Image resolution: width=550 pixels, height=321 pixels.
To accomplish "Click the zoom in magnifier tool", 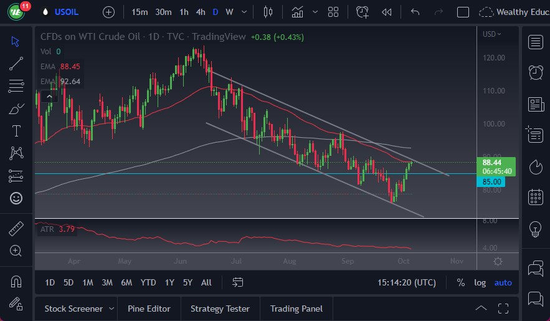I will click(16, 251).
